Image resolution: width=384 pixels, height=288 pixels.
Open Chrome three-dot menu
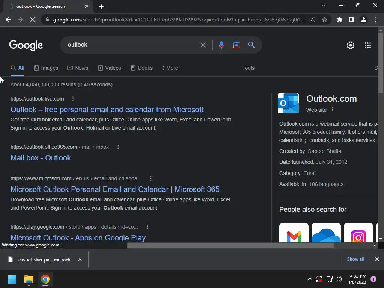(x=376, y=19)
